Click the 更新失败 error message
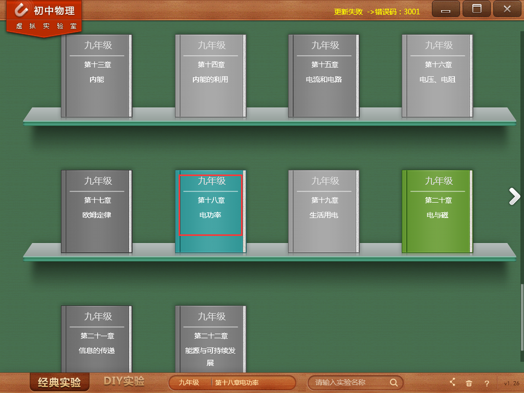The height and width of the screenshot is (393, 524). pos(377,12)
